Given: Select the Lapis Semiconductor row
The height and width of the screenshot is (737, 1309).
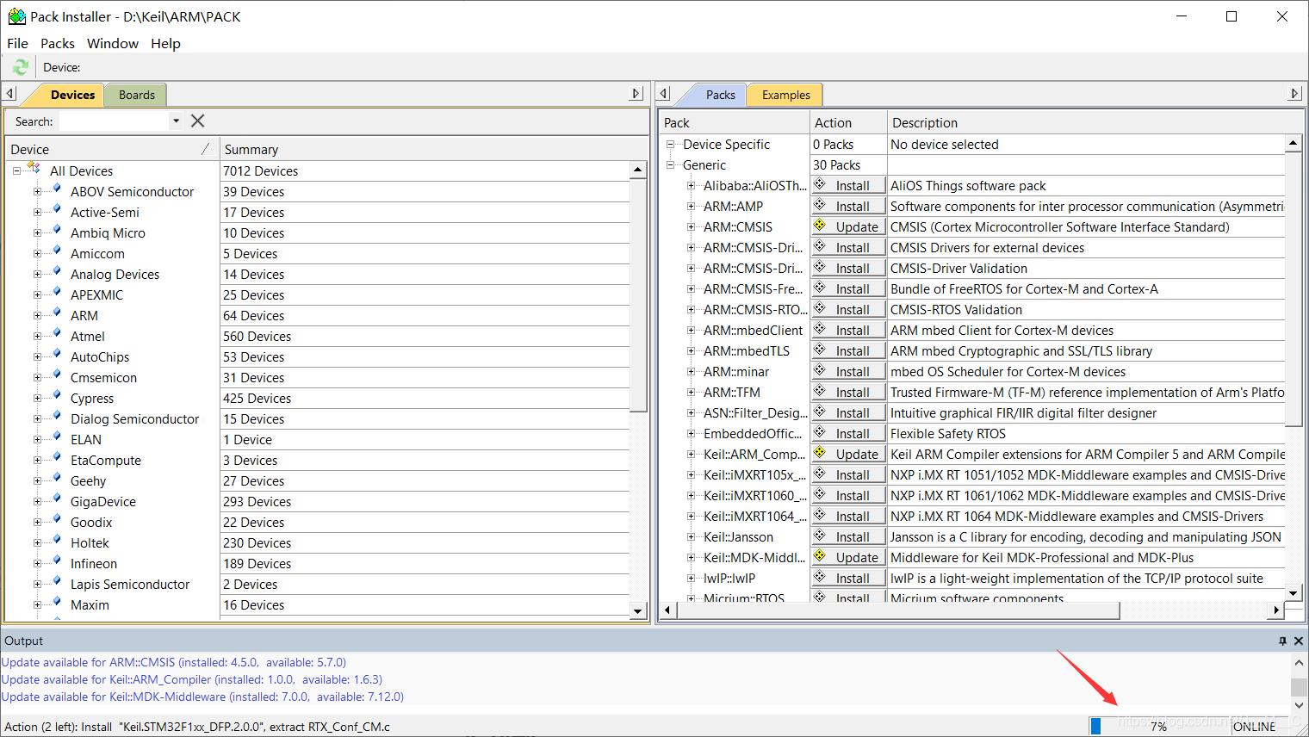Looking at the screenshot, I should pyautogui.click(x=129, y=584).
